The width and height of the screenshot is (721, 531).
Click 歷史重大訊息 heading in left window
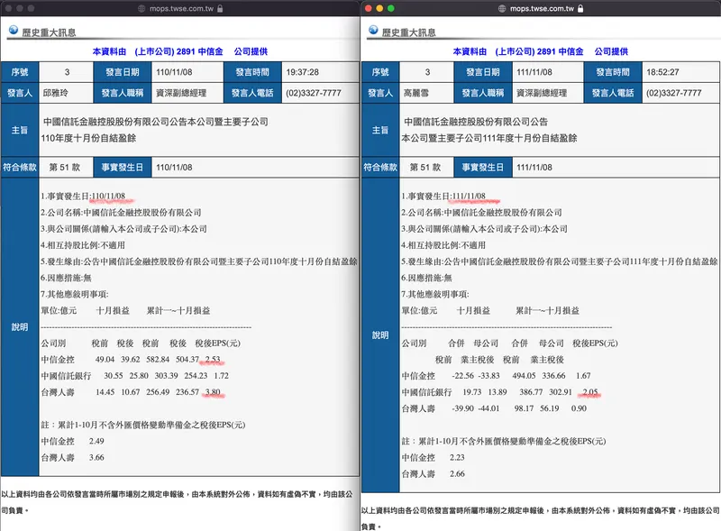point(49,32)
